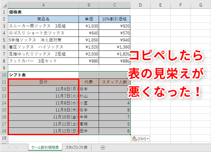Click the シフト表 title cell

point(43,75)
